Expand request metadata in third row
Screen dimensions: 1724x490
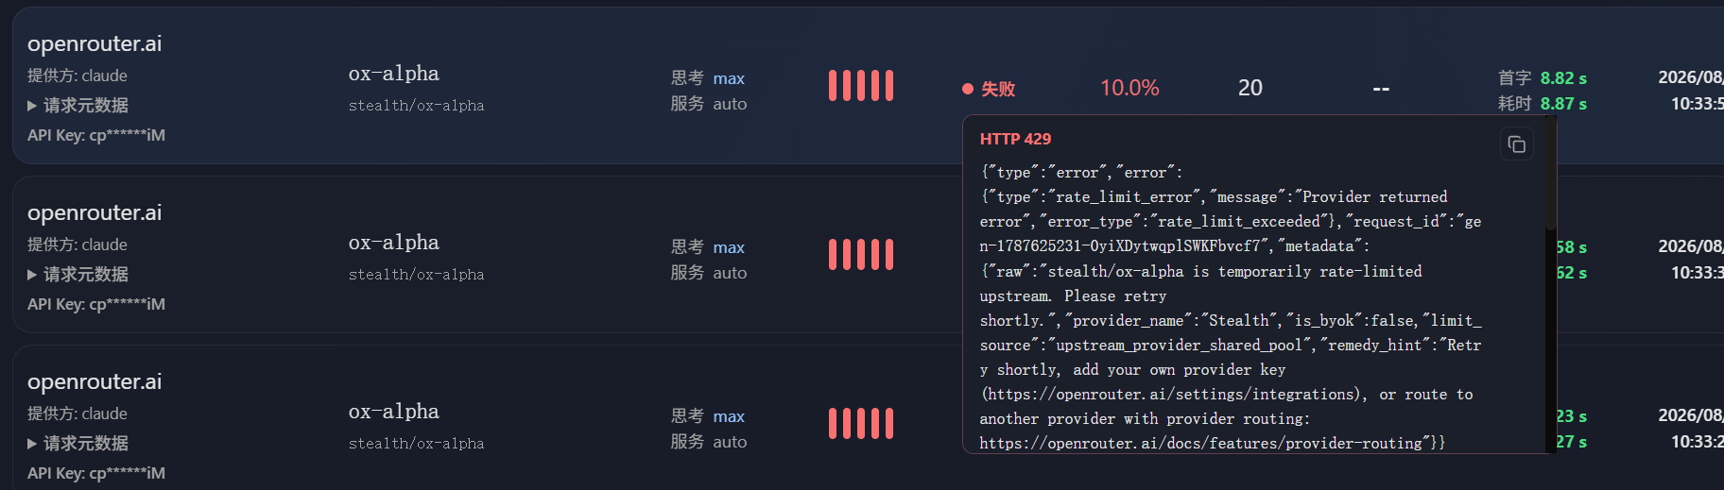click(78, 443)
